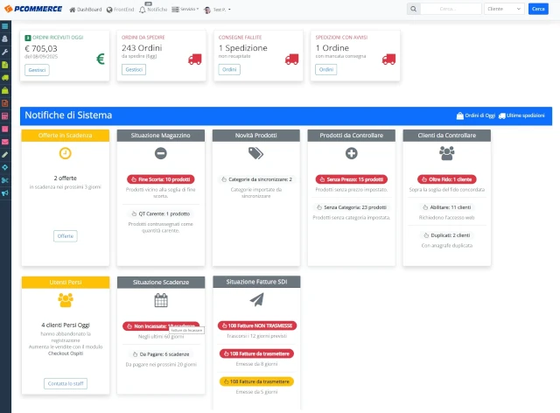560x413 pixels.
Task: Open the pink square sidebar icon
Action: click(5, 129)
